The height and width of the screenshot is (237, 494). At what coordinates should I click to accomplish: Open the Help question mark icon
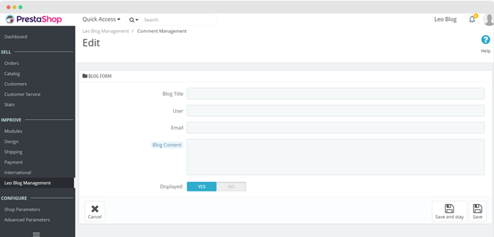point(485,40)
